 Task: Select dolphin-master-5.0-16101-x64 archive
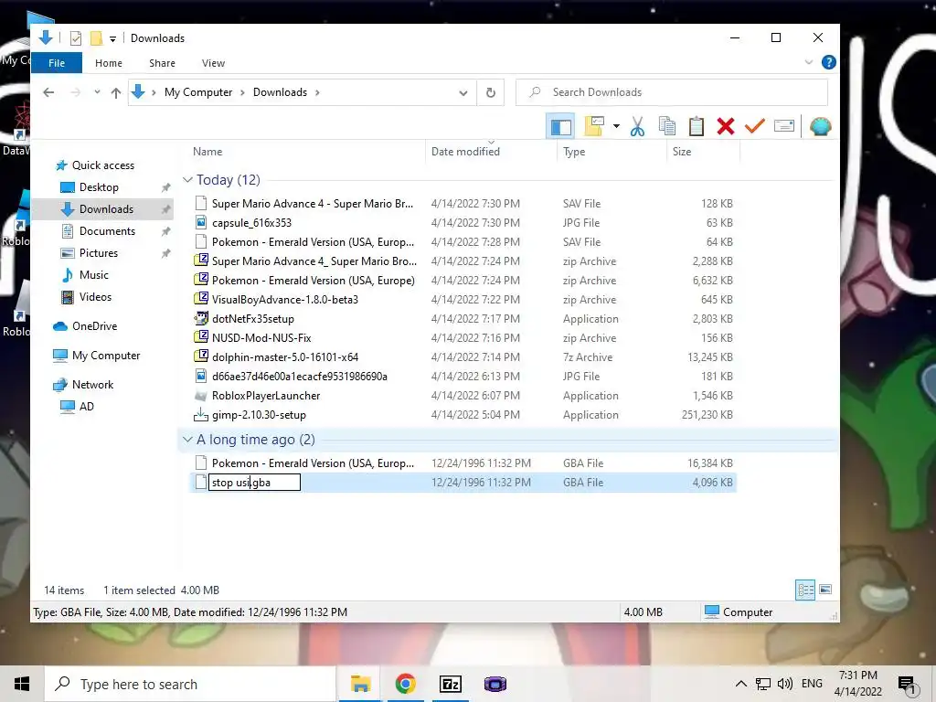(285, 357)
